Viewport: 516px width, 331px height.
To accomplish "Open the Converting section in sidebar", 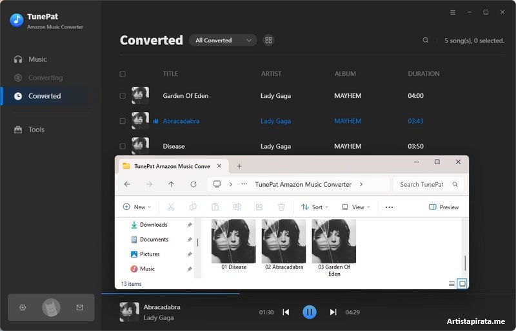I will (x=38, y=77).
